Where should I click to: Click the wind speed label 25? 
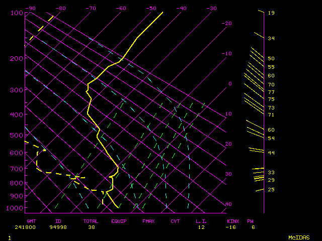point(271,189)
